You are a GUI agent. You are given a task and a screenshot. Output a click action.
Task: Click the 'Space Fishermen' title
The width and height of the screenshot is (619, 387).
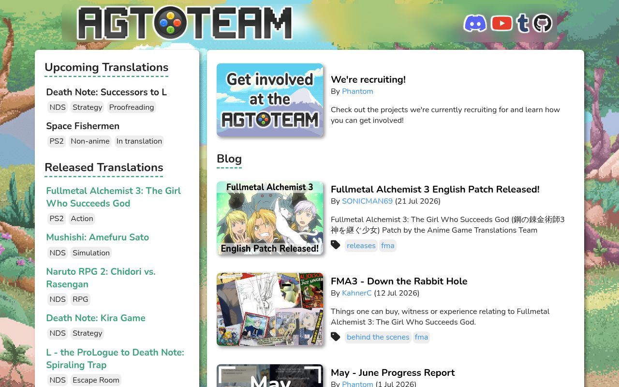[x=83, y=126]
